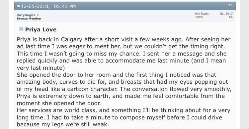Open dirtydog69's user profile
The height and width of the screenshot is (129, 249).
(26, 15)
